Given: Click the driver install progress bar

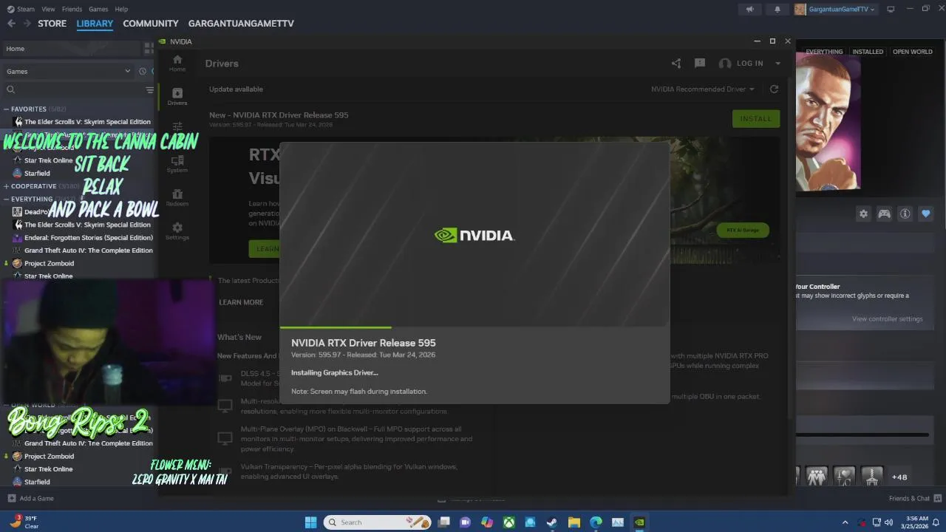Looking at the screenshot, I should pyautogui.click(x=474, y=327).
